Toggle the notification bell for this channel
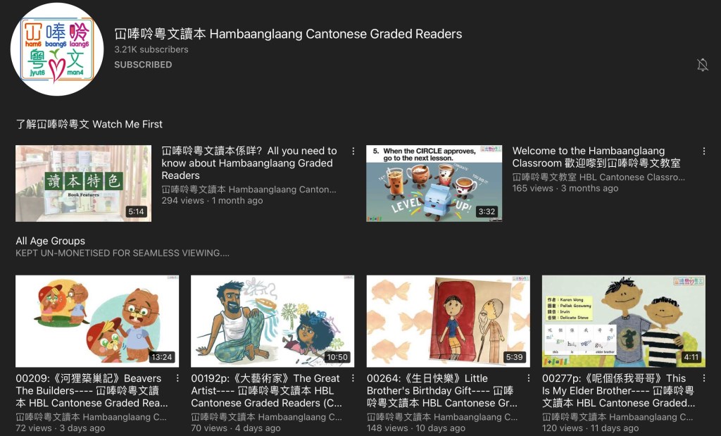This screenshot has height=436, width=721. (702, 65)
